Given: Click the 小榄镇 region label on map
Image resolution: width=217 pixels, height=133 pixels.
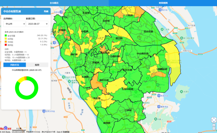Looking at the screenshot, I should click(85, 32).
